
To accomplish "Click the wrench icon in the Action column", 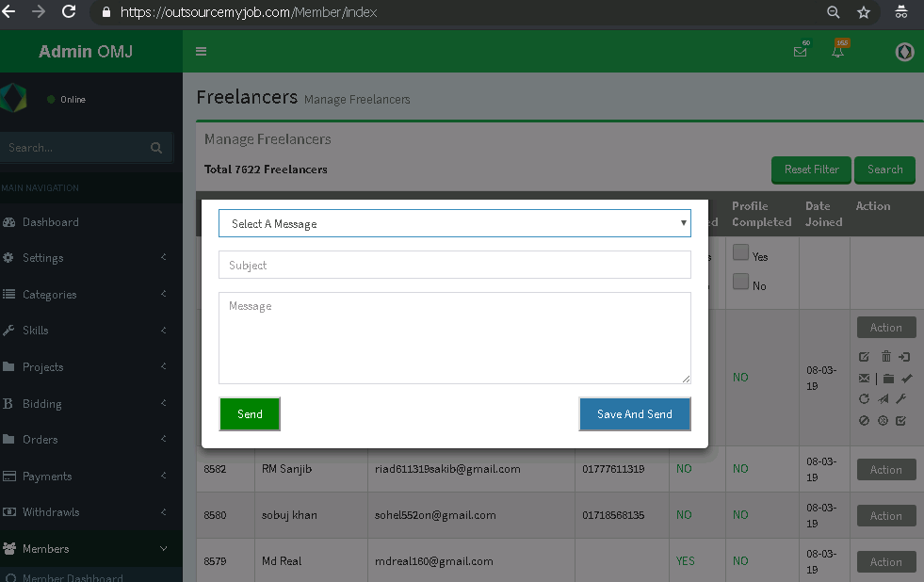I will (901, 399).
